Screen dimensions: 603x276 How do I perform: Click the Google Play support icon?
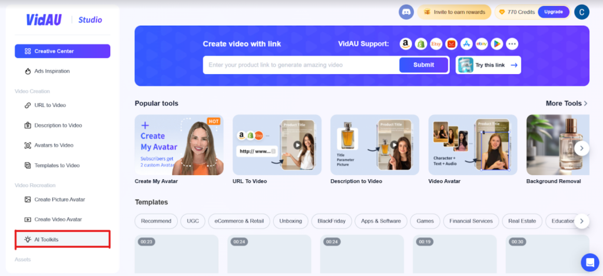497,44
